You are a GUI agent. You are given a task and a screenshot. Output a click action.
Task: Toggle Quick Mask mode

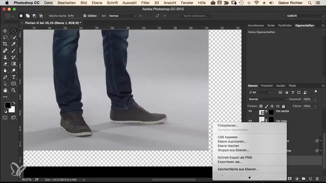(5, 118)
